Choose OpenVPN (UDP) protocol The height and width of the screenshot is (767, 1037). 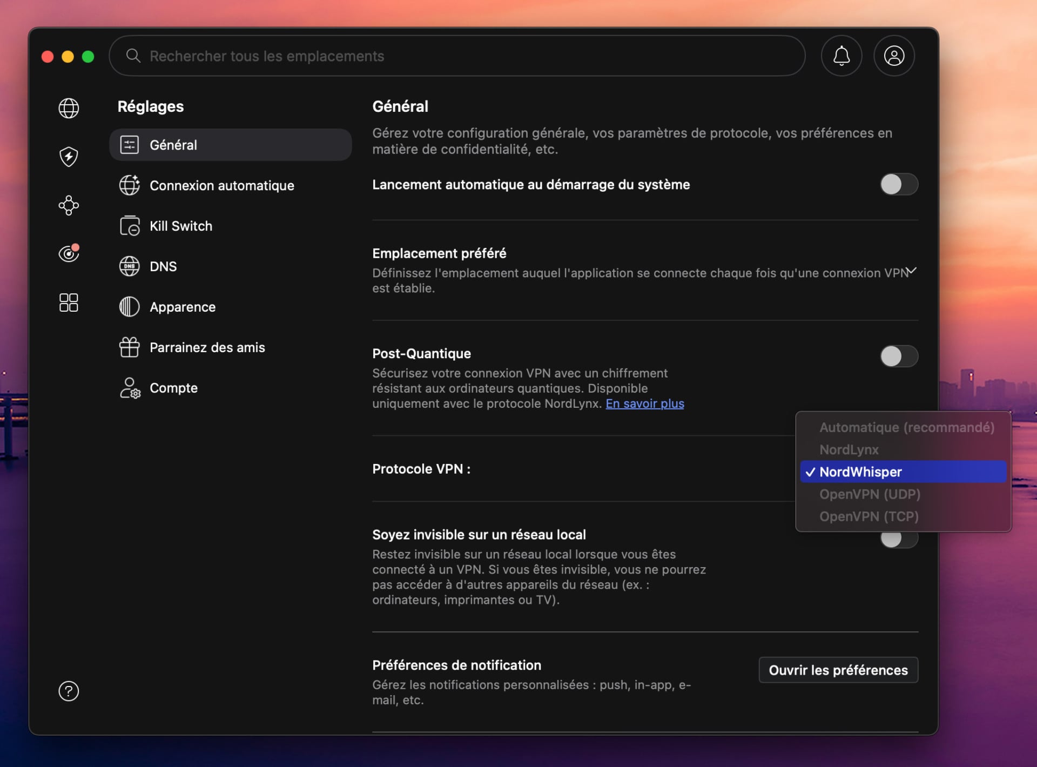[904, 494]
